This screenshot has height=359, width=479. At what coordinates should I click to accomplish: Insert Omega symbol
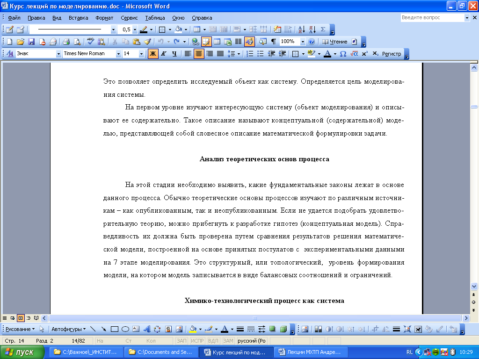[343, 54]
